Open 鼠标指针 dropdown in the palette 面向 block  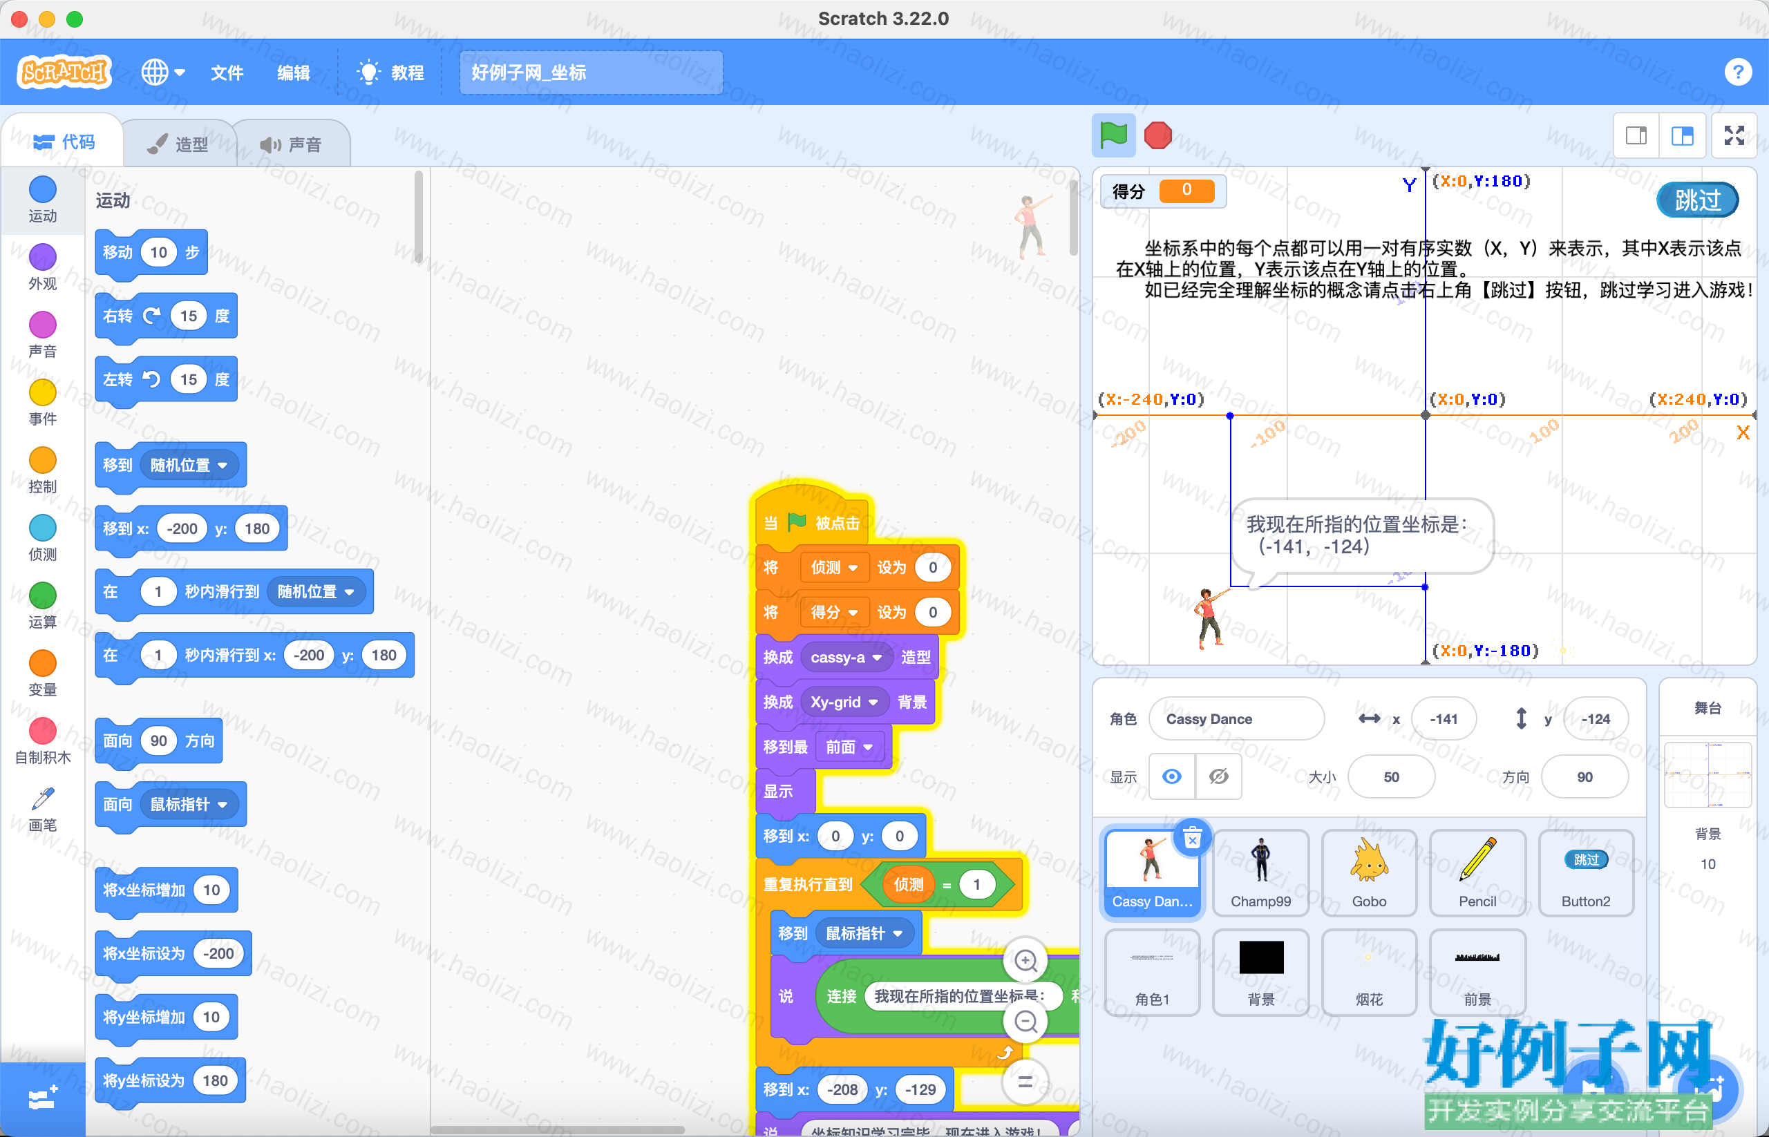pyautogui.click(x=189, y=804)
